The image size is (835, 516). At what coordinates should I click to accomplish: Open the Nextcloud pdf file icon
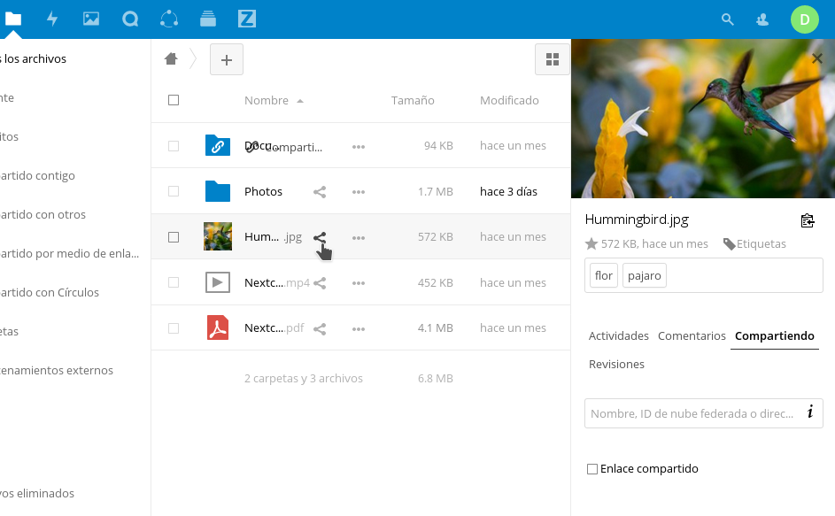218,327
